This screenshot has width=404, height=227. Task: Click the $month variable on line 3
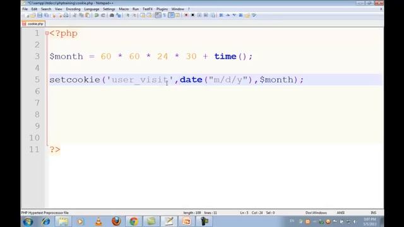coord(66,57)
